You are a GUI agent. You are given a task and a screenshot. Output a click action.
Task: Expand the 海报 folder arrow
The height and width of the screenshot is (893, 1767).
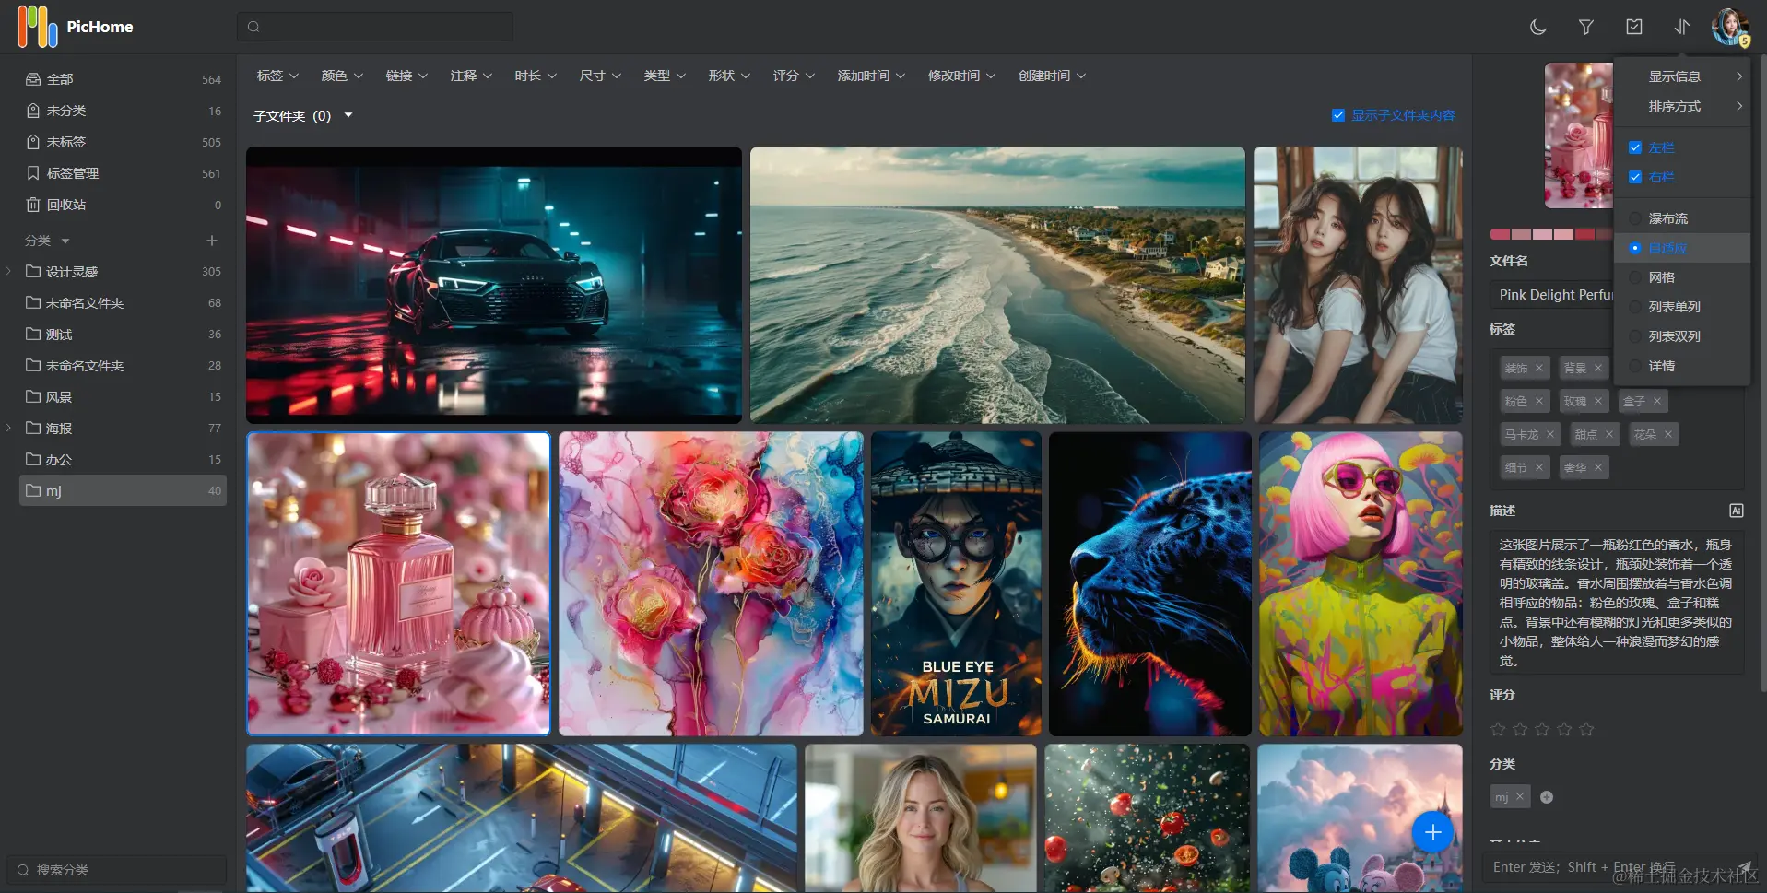pos(8,428)
